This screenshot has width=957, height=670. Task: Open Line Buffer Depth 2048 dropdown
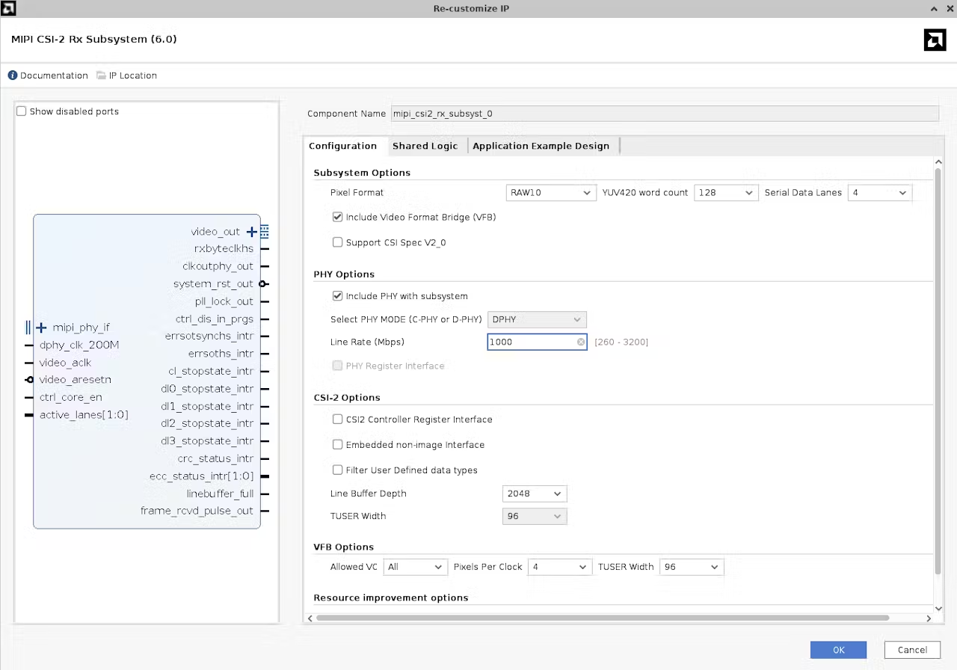point(535,494)
